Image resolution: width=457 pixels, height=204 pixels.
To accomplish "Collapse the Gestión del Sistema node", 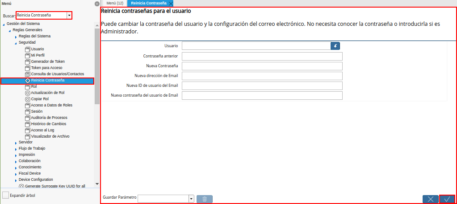I will 4,24.
